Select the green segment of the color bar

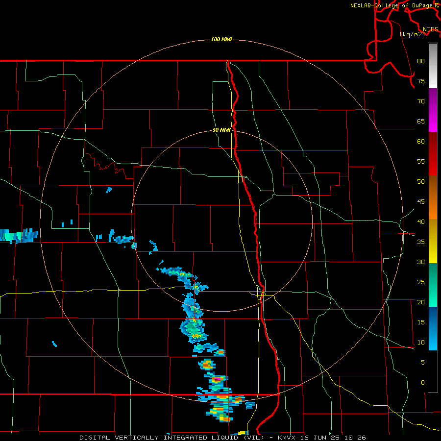pyautogui.click(x=433, y=285)
